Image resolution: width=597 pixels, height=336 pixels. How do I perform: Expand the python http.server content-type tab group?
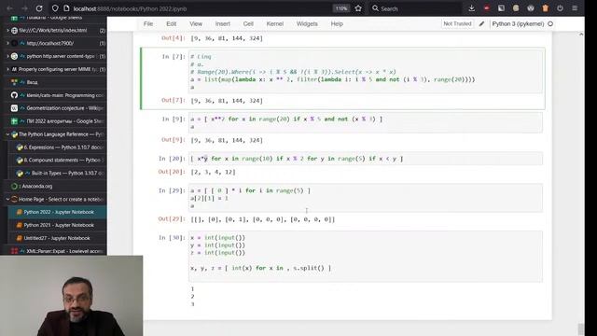click(7, 56)
